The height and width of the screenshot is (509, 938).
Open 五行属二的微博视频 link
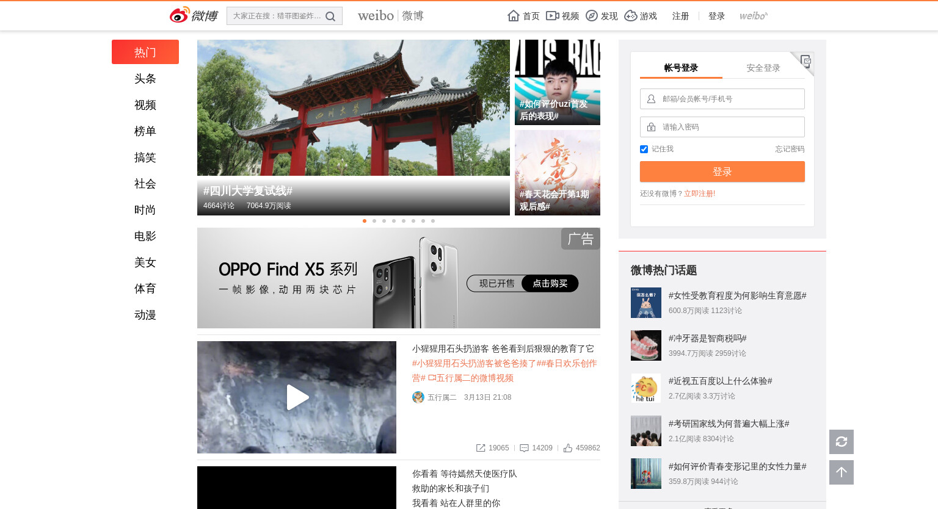coord(471,378)
